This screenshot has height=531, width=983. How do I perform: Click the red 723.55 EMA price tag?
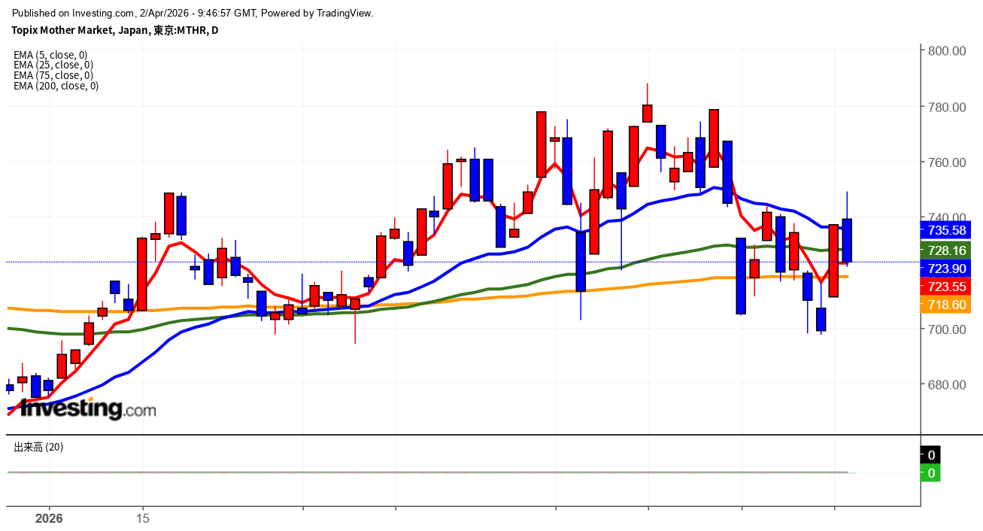point(946,286)
